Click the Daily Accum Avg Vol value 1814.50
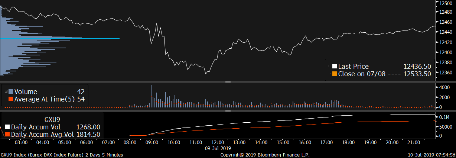456x158 pixels. [88, 135]
